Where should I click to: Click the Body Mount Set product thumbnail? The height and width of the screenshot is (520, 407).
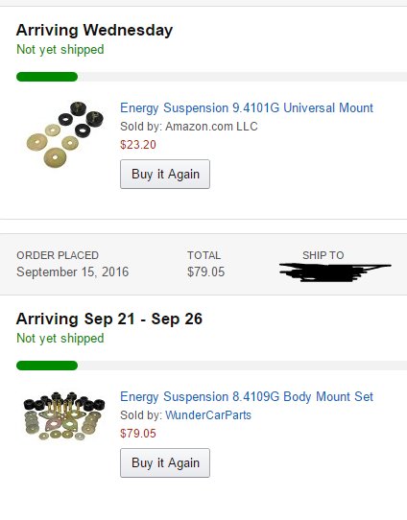[x=64, y=415]
